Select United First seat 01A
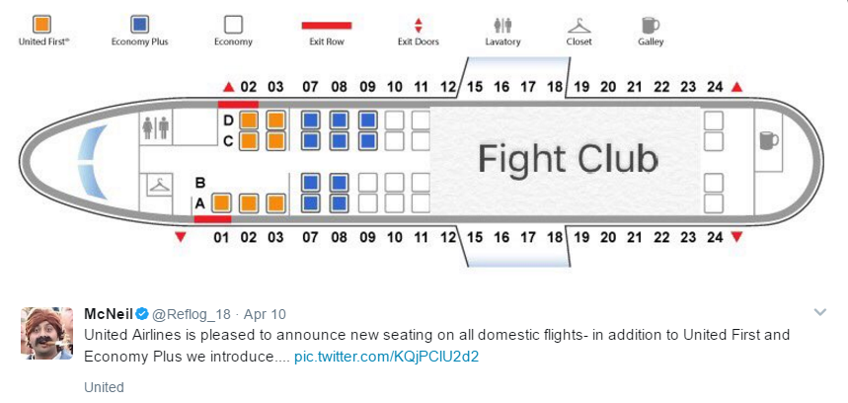Screen dimensions: 848x403 221,203
